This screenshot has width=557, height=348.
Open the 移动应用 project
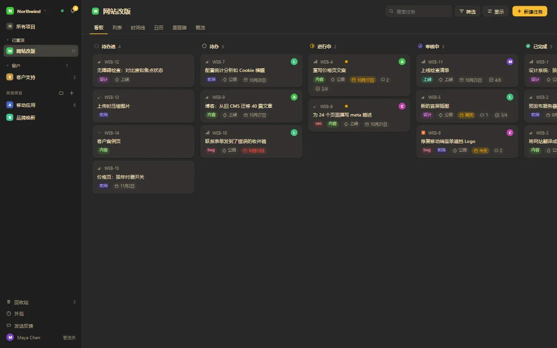41,105
